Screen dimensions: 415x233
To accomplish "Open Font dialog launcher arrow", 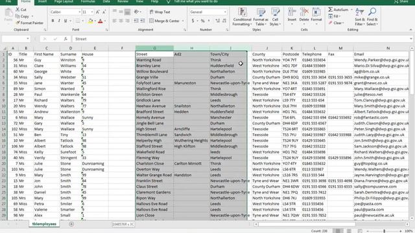I will point(106,30).
